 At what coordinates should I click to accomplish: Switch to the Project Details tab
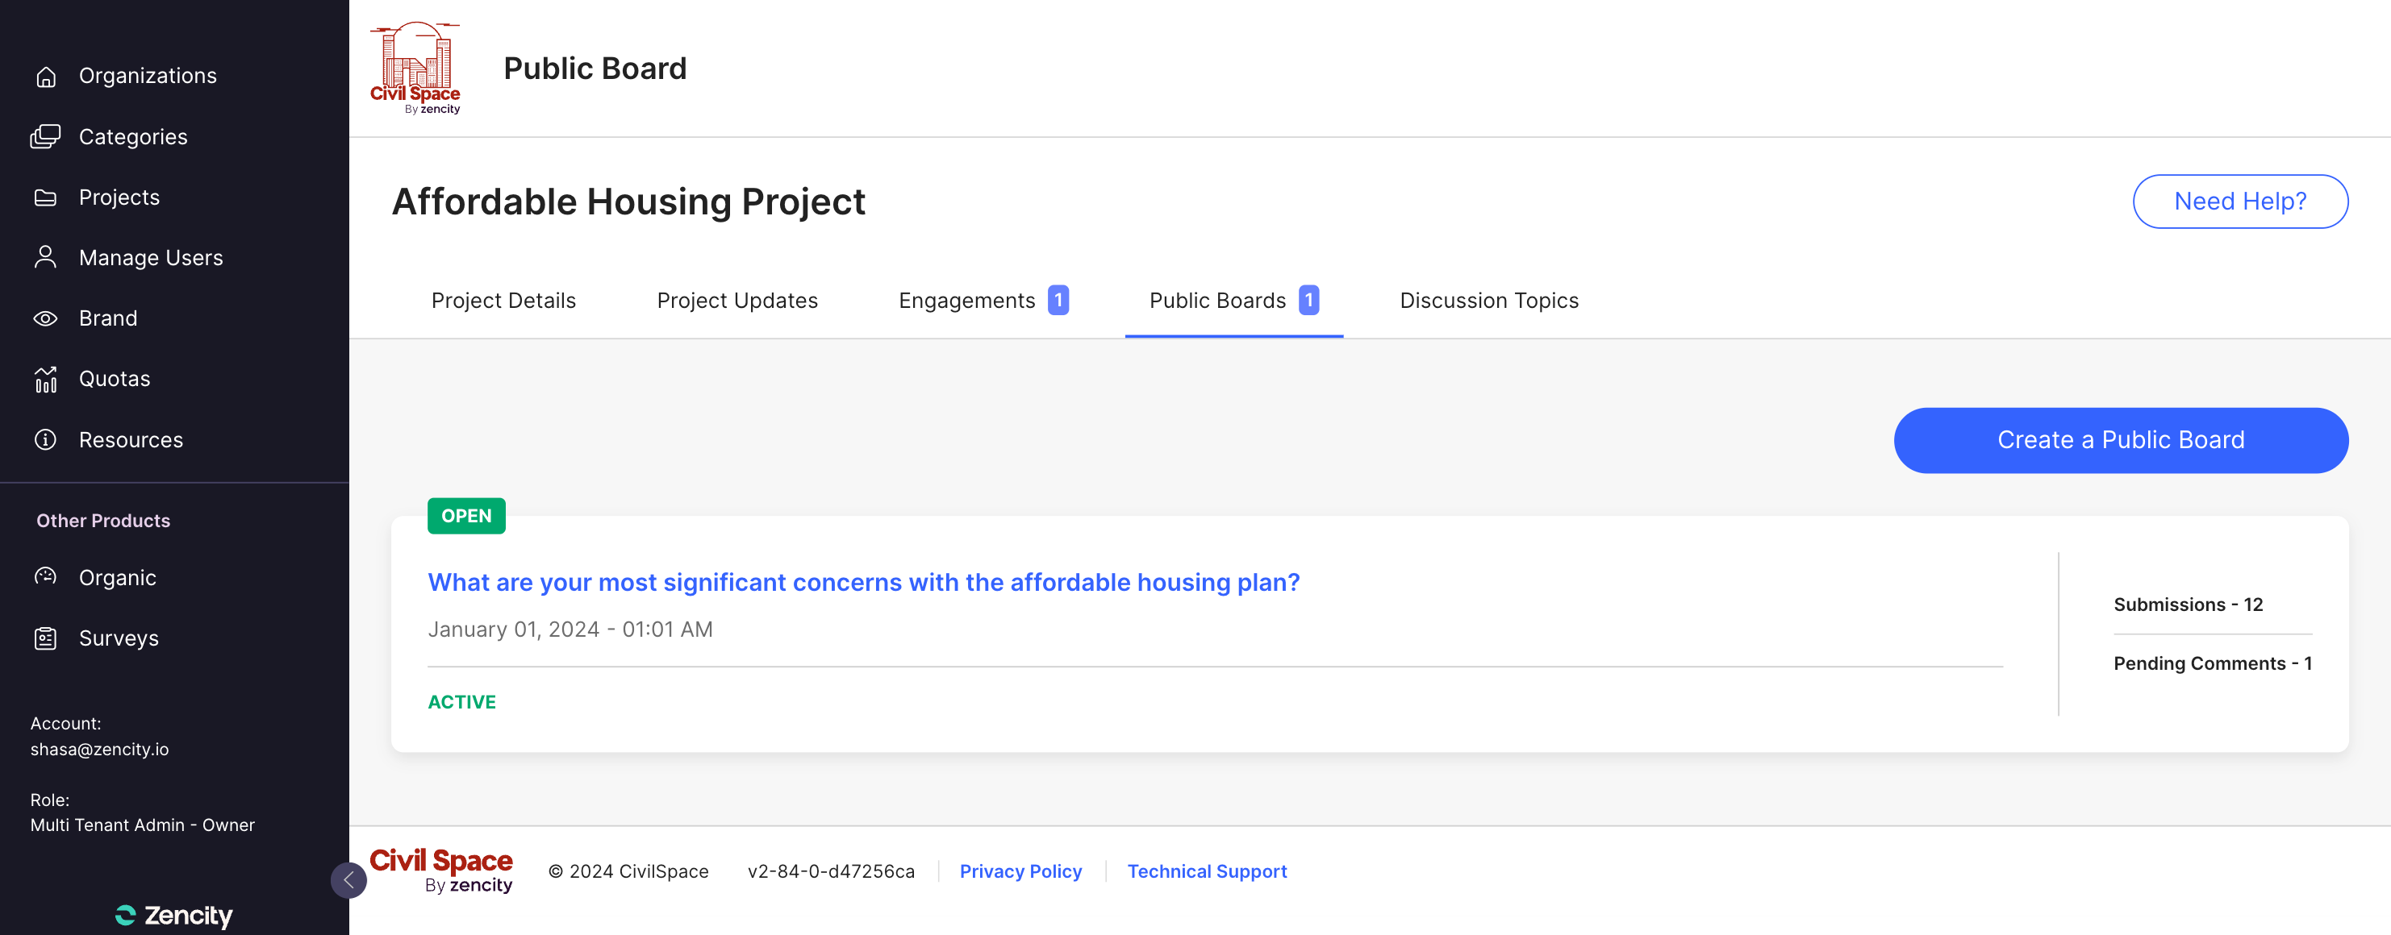(503, 300)
